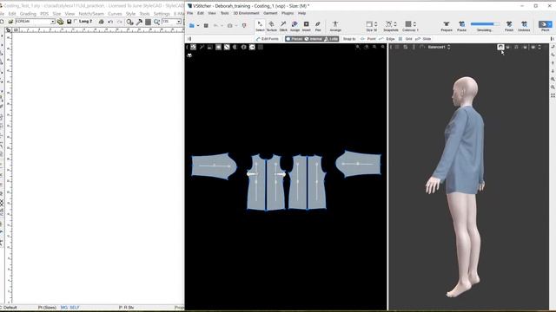This screenshot has height=312, width=556.
Task: Activate the Stitch tool
Action: pos(283,25)
